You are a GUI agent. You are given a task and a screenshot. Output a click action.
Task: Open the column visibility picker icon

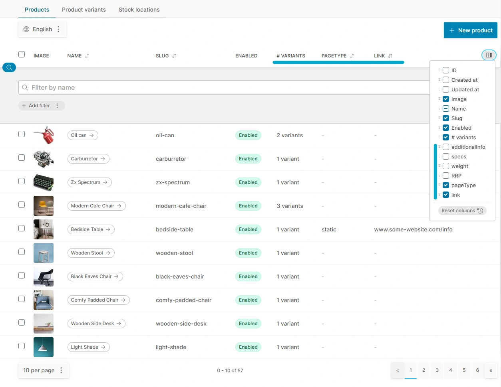[489, 55]
